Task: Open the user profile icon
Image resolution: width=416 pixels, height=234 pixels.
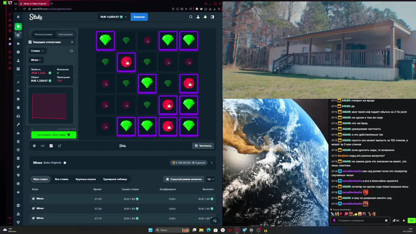Action: (198, 17)
